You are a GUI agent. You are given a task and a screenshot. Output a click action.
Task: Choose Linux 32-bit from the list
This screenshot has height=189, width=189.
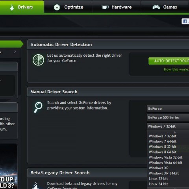pos(158,179)
